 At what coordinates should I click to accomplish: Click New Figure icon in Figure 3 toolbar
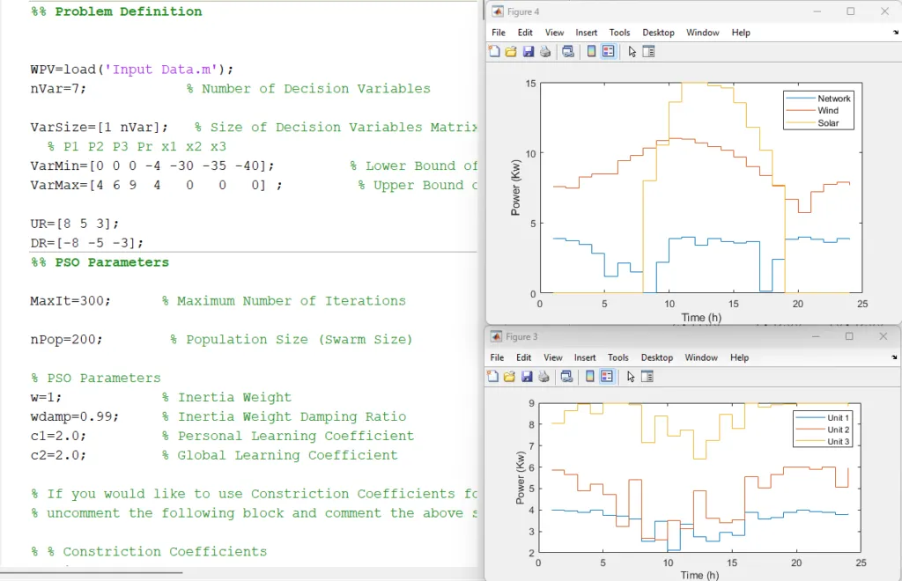[492, 377]
